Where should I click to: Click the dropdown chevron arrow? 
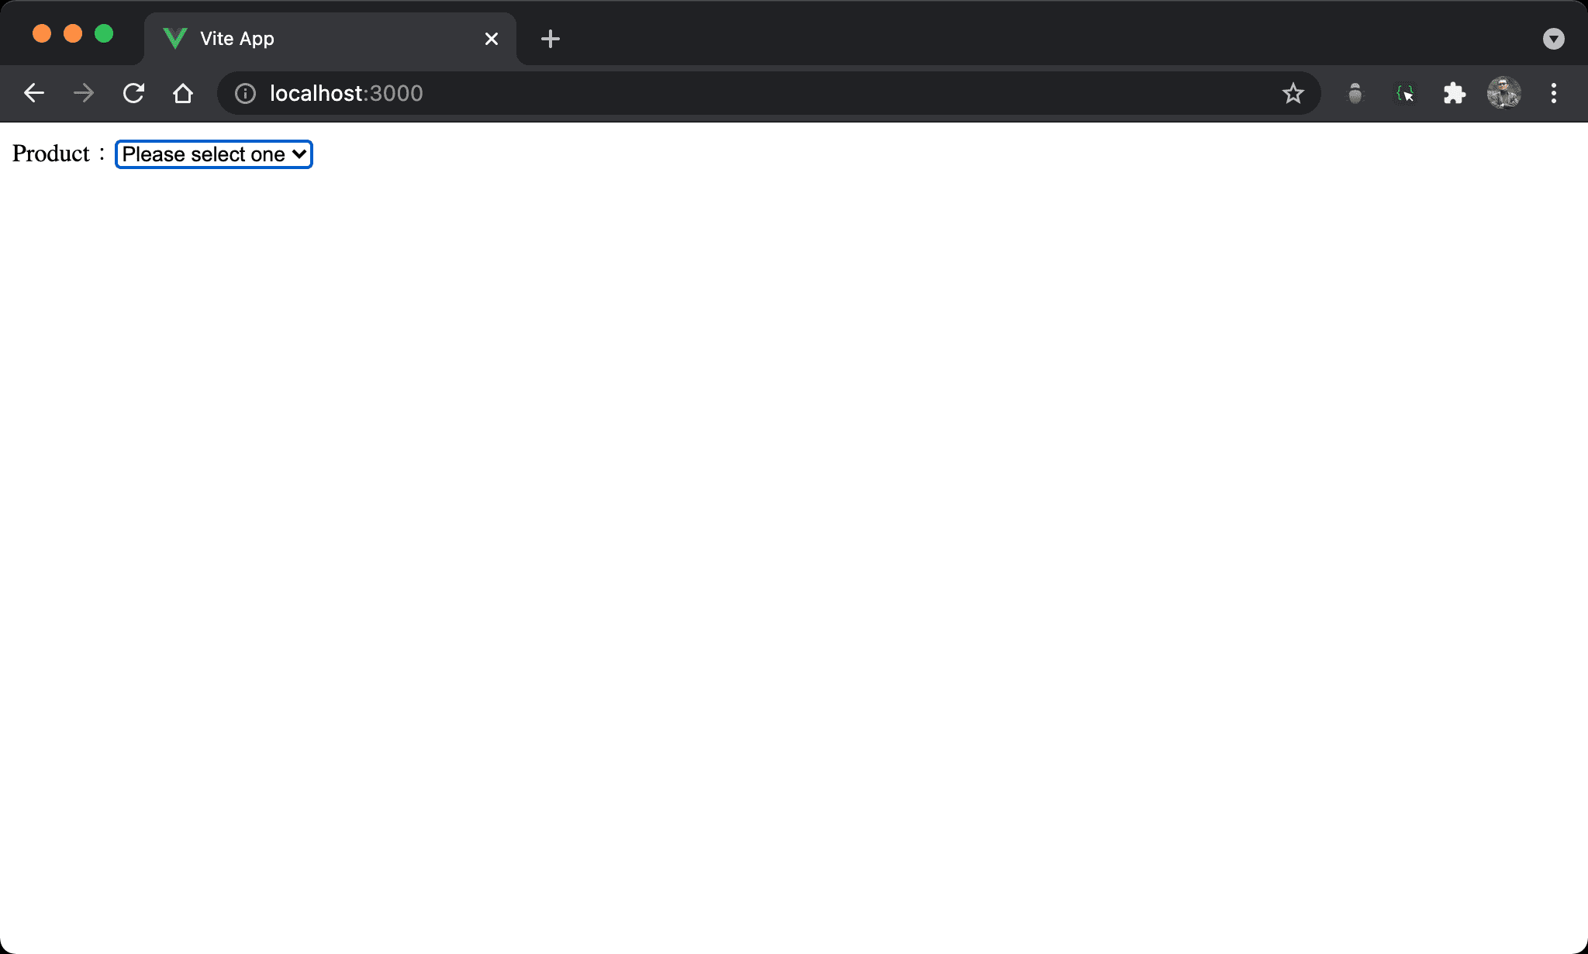297,154
